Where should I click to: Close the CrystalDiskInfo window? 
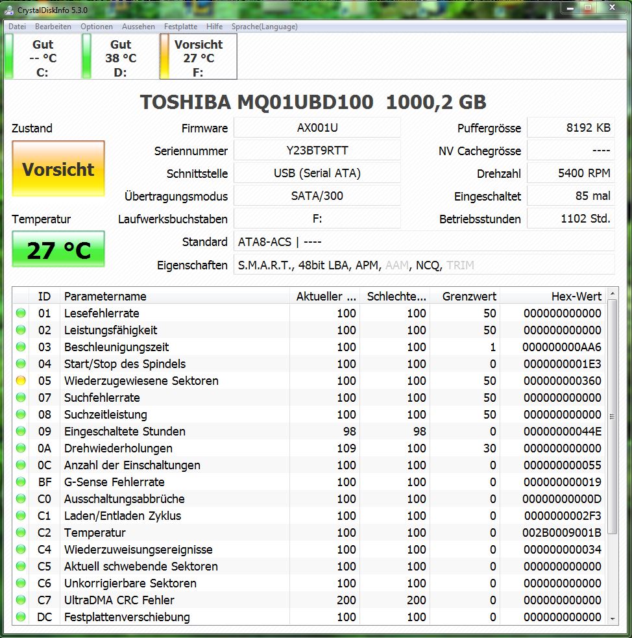click(x=612, y=8)
